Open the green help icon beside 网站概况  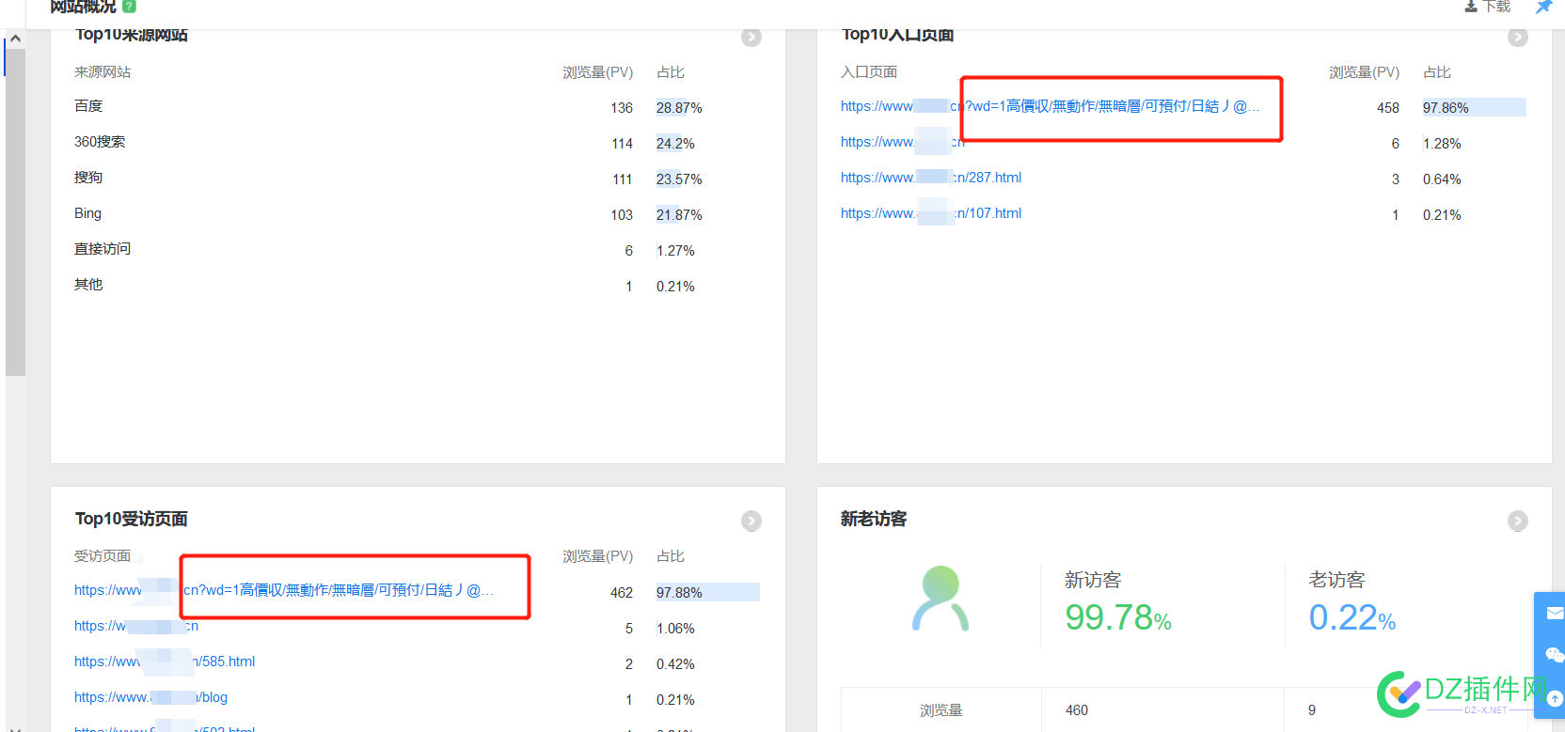[x=130, y=6]
